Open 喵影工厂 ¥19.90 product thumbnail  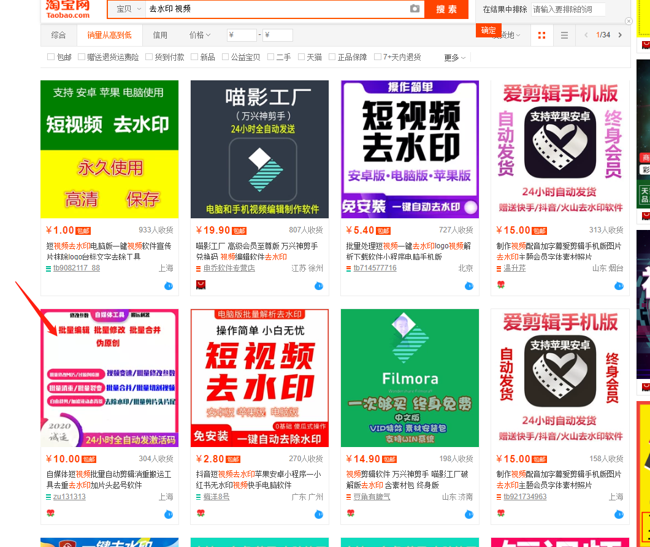tap(259, 149)
